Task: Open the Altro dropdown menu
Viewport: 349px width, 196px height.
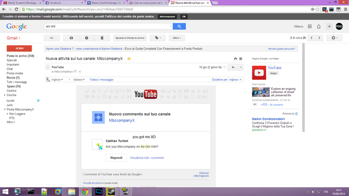Action: 177,38
